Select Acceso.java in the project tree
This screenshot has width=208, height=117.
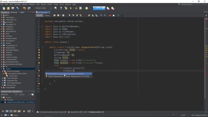pyautogui.click(x=13, y=76)
